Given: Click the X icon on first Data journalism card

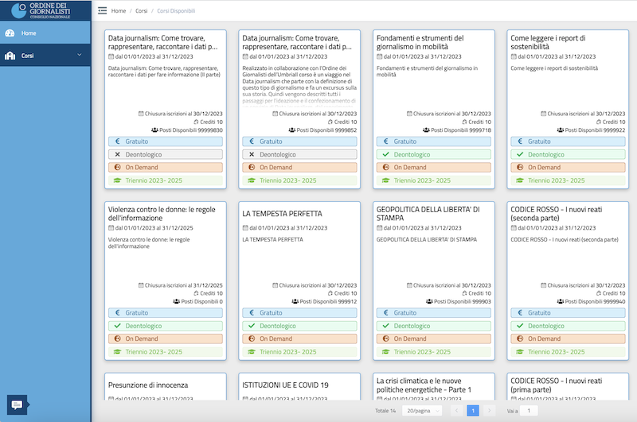Looking at the screenshot, I should tap(117, 154).
